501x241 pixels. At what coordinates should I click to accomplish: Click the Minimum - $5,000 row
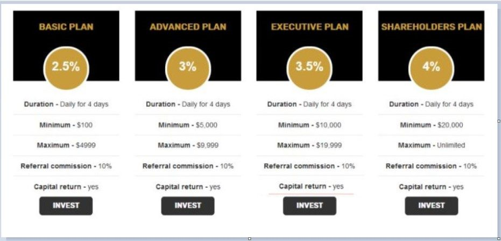tap(188, 125)
